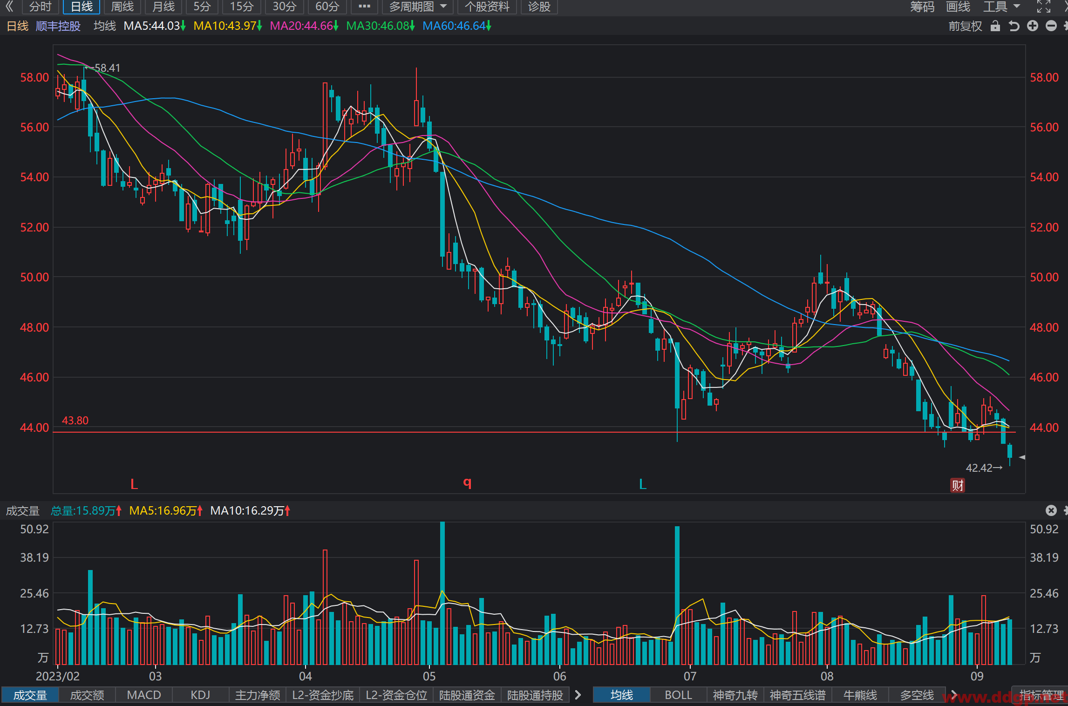Click the undo/reset arrow icon
The image size is (1068, 706).
click(x=1014, y=26)
